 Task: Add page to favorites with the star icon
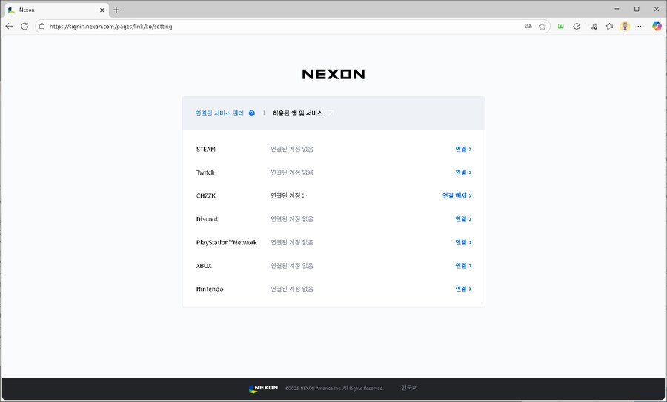tap(542, 26)
